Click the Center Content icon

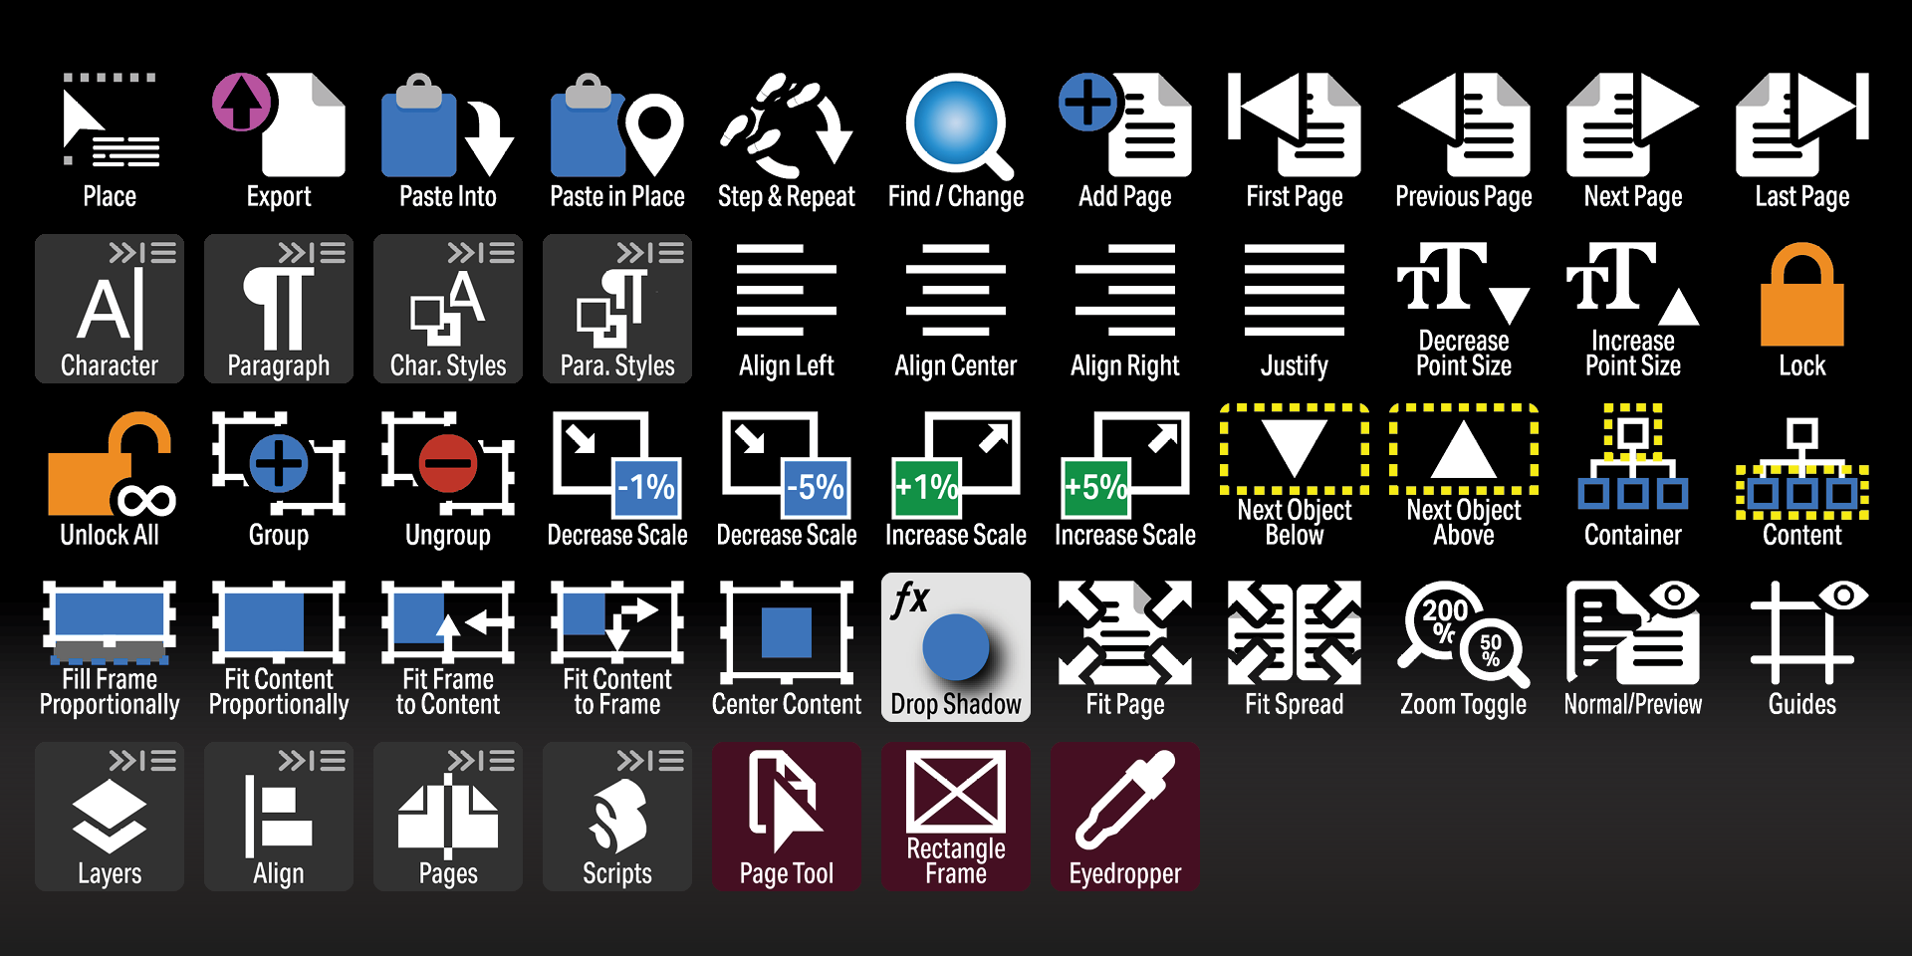click(787, 633)
